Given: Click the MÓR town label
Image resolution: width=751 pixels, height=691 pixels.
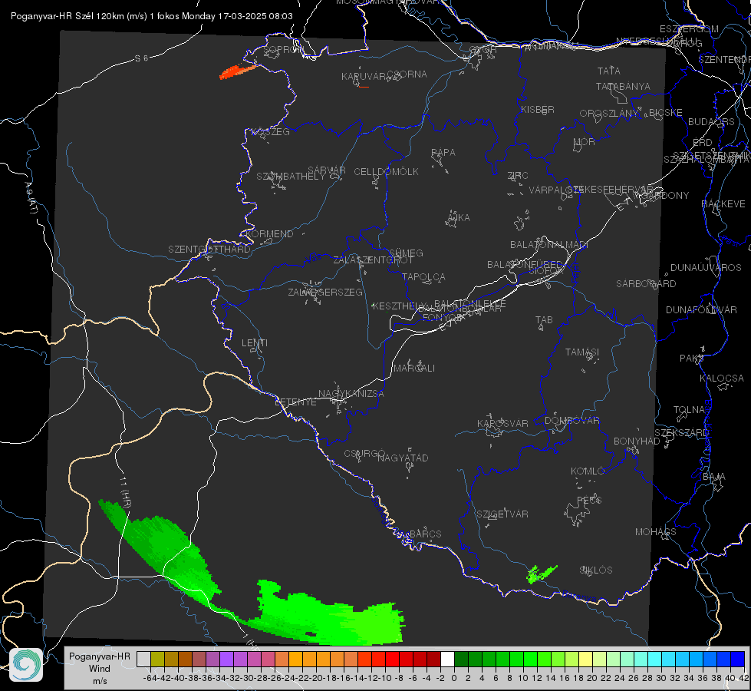Looking at the screenshot, I should (585, 141).
